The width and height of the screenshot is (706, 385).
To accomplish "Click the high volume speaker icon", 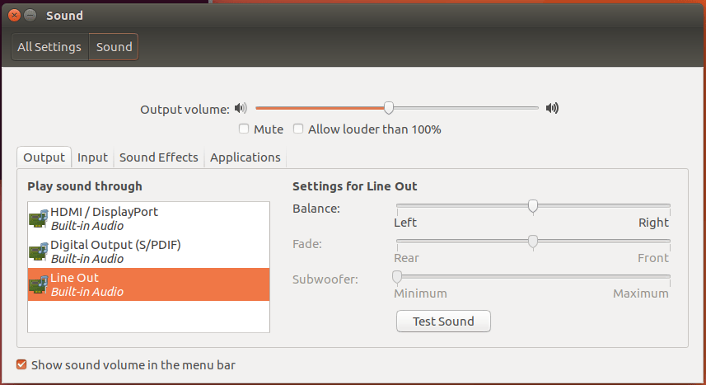I will [552, 108].
